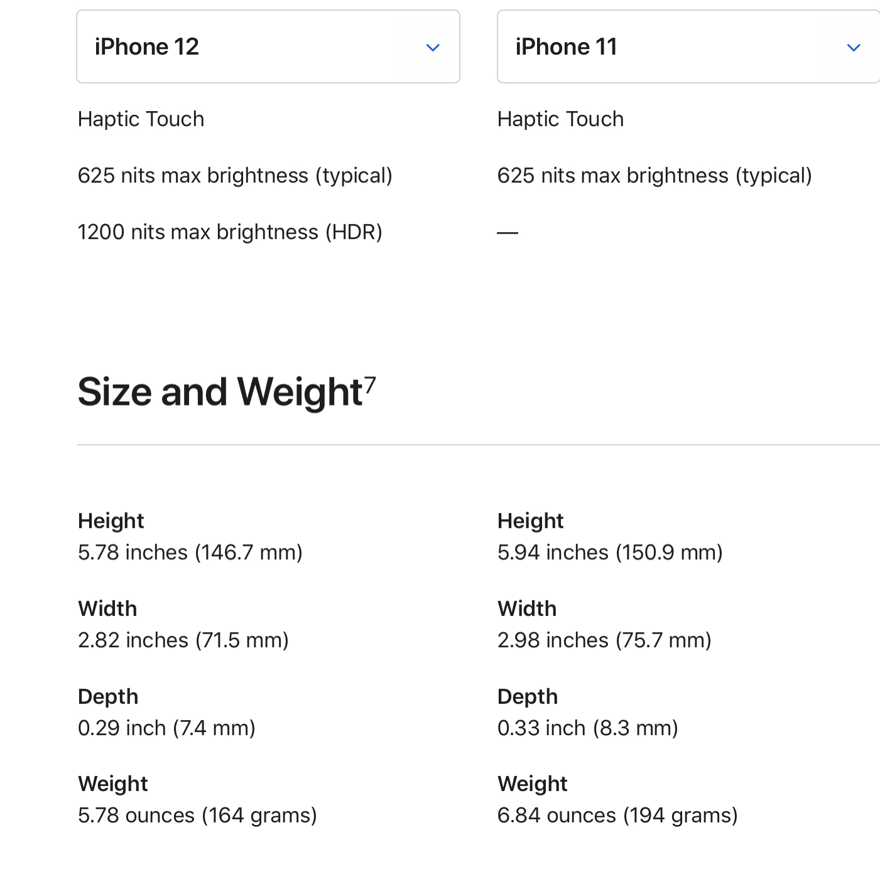Click Haptic Touch under iPhone 11
880x872 pixels.
click(560, 119)
